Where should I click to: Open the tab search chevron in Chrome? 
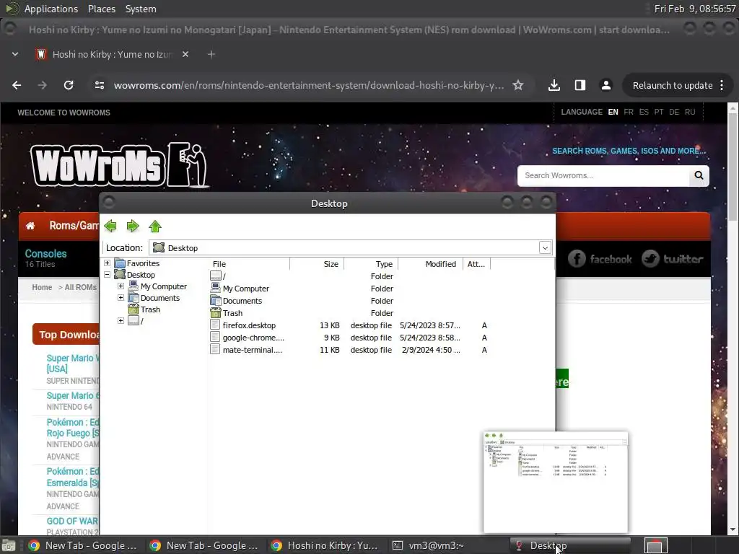point(15,54)
